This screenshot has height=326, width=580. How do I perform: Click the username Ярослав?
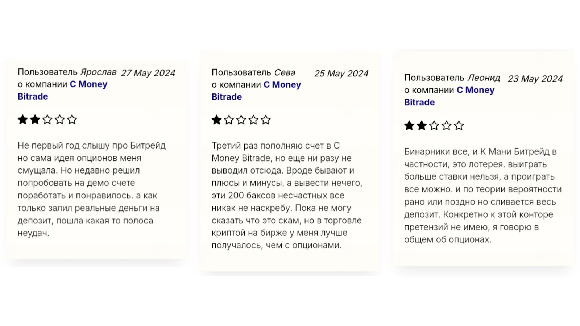[x=98, y=72]
